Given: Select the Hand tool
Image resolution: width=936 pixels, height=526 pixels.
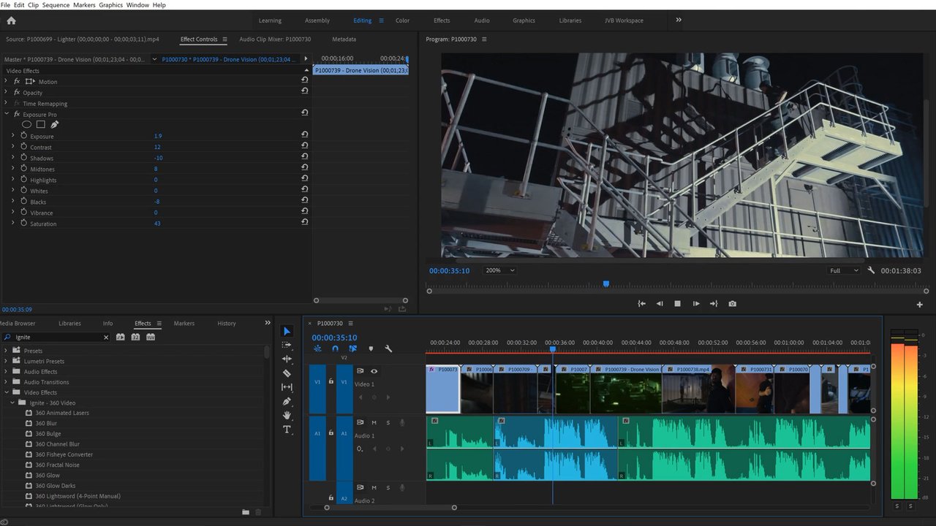Looking at the screenshot, I should (287, 416).
